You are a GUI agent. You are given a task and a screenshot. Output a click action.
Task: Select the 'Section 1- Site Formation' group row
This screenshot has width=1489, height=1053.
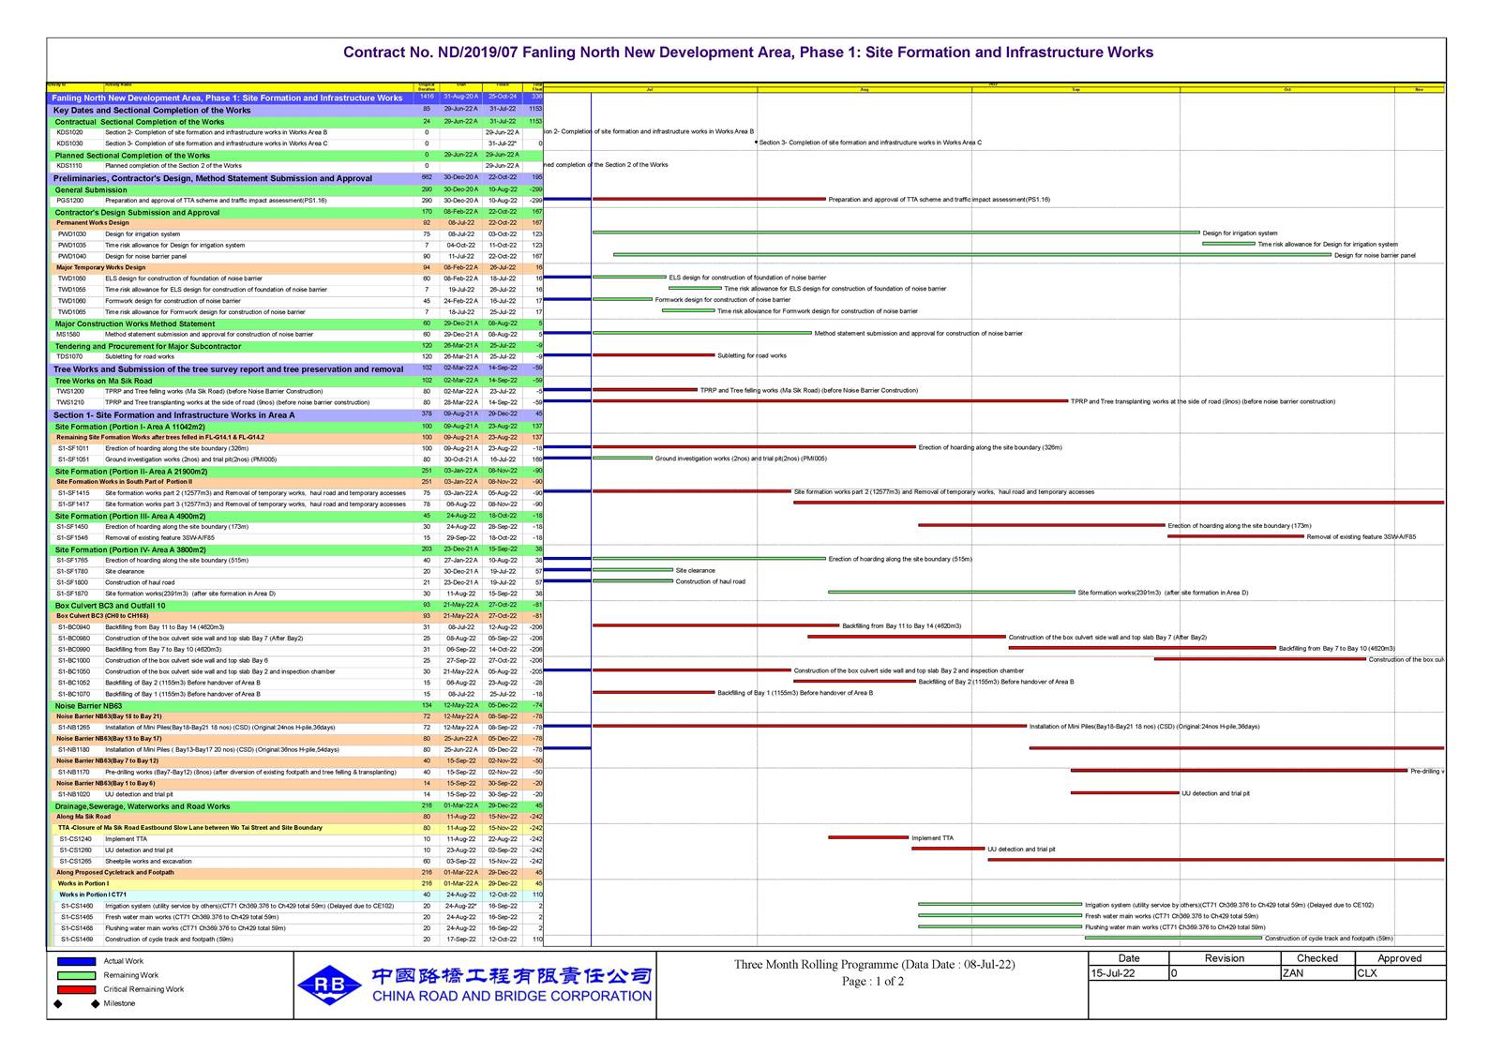(295, 414)
